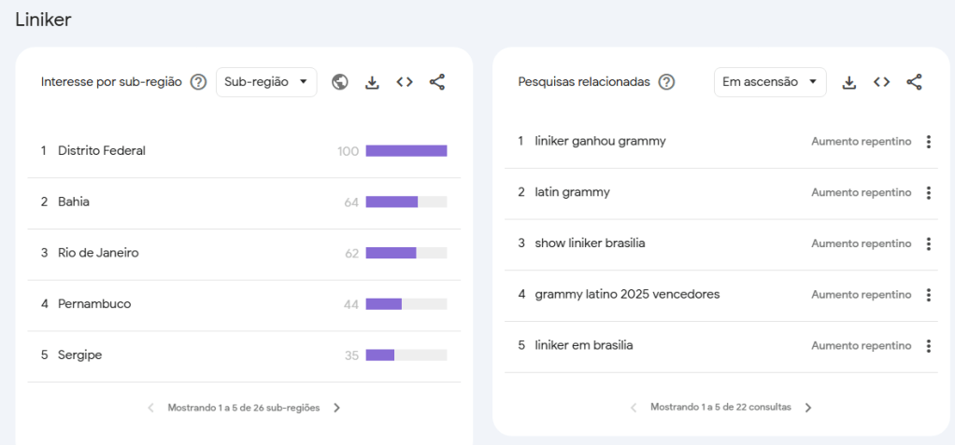The image size is (955, 445).
Task: Select the Pernambuco sub-region
Action: coord(244,304)
